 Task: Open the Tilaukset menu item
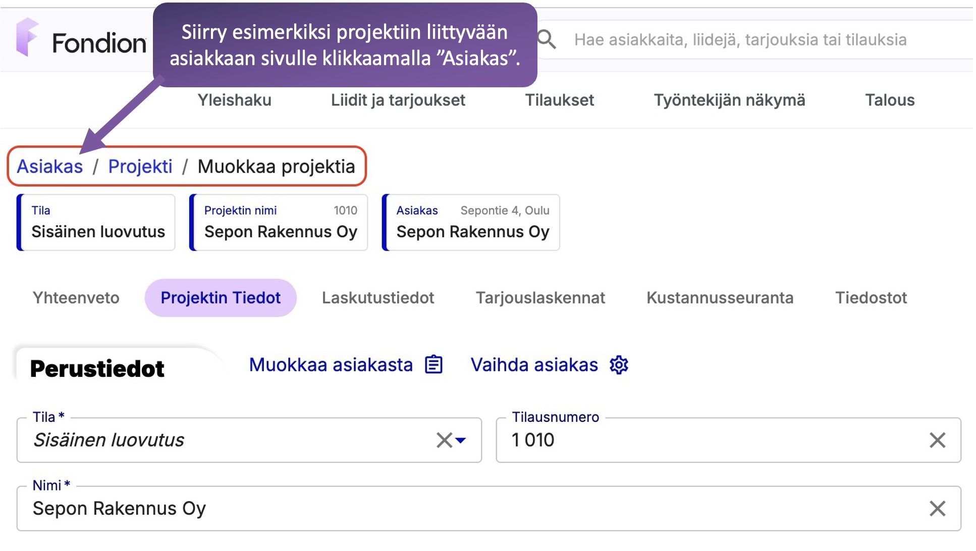click(559, 100)
